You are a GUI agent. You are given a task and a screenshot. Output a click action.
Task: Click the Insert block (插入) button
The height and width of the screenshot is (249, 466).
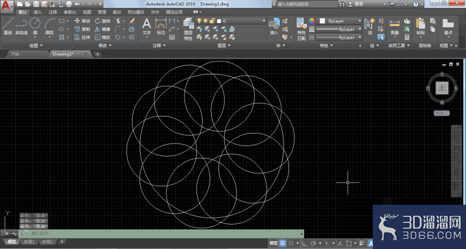tap(274, 26)
